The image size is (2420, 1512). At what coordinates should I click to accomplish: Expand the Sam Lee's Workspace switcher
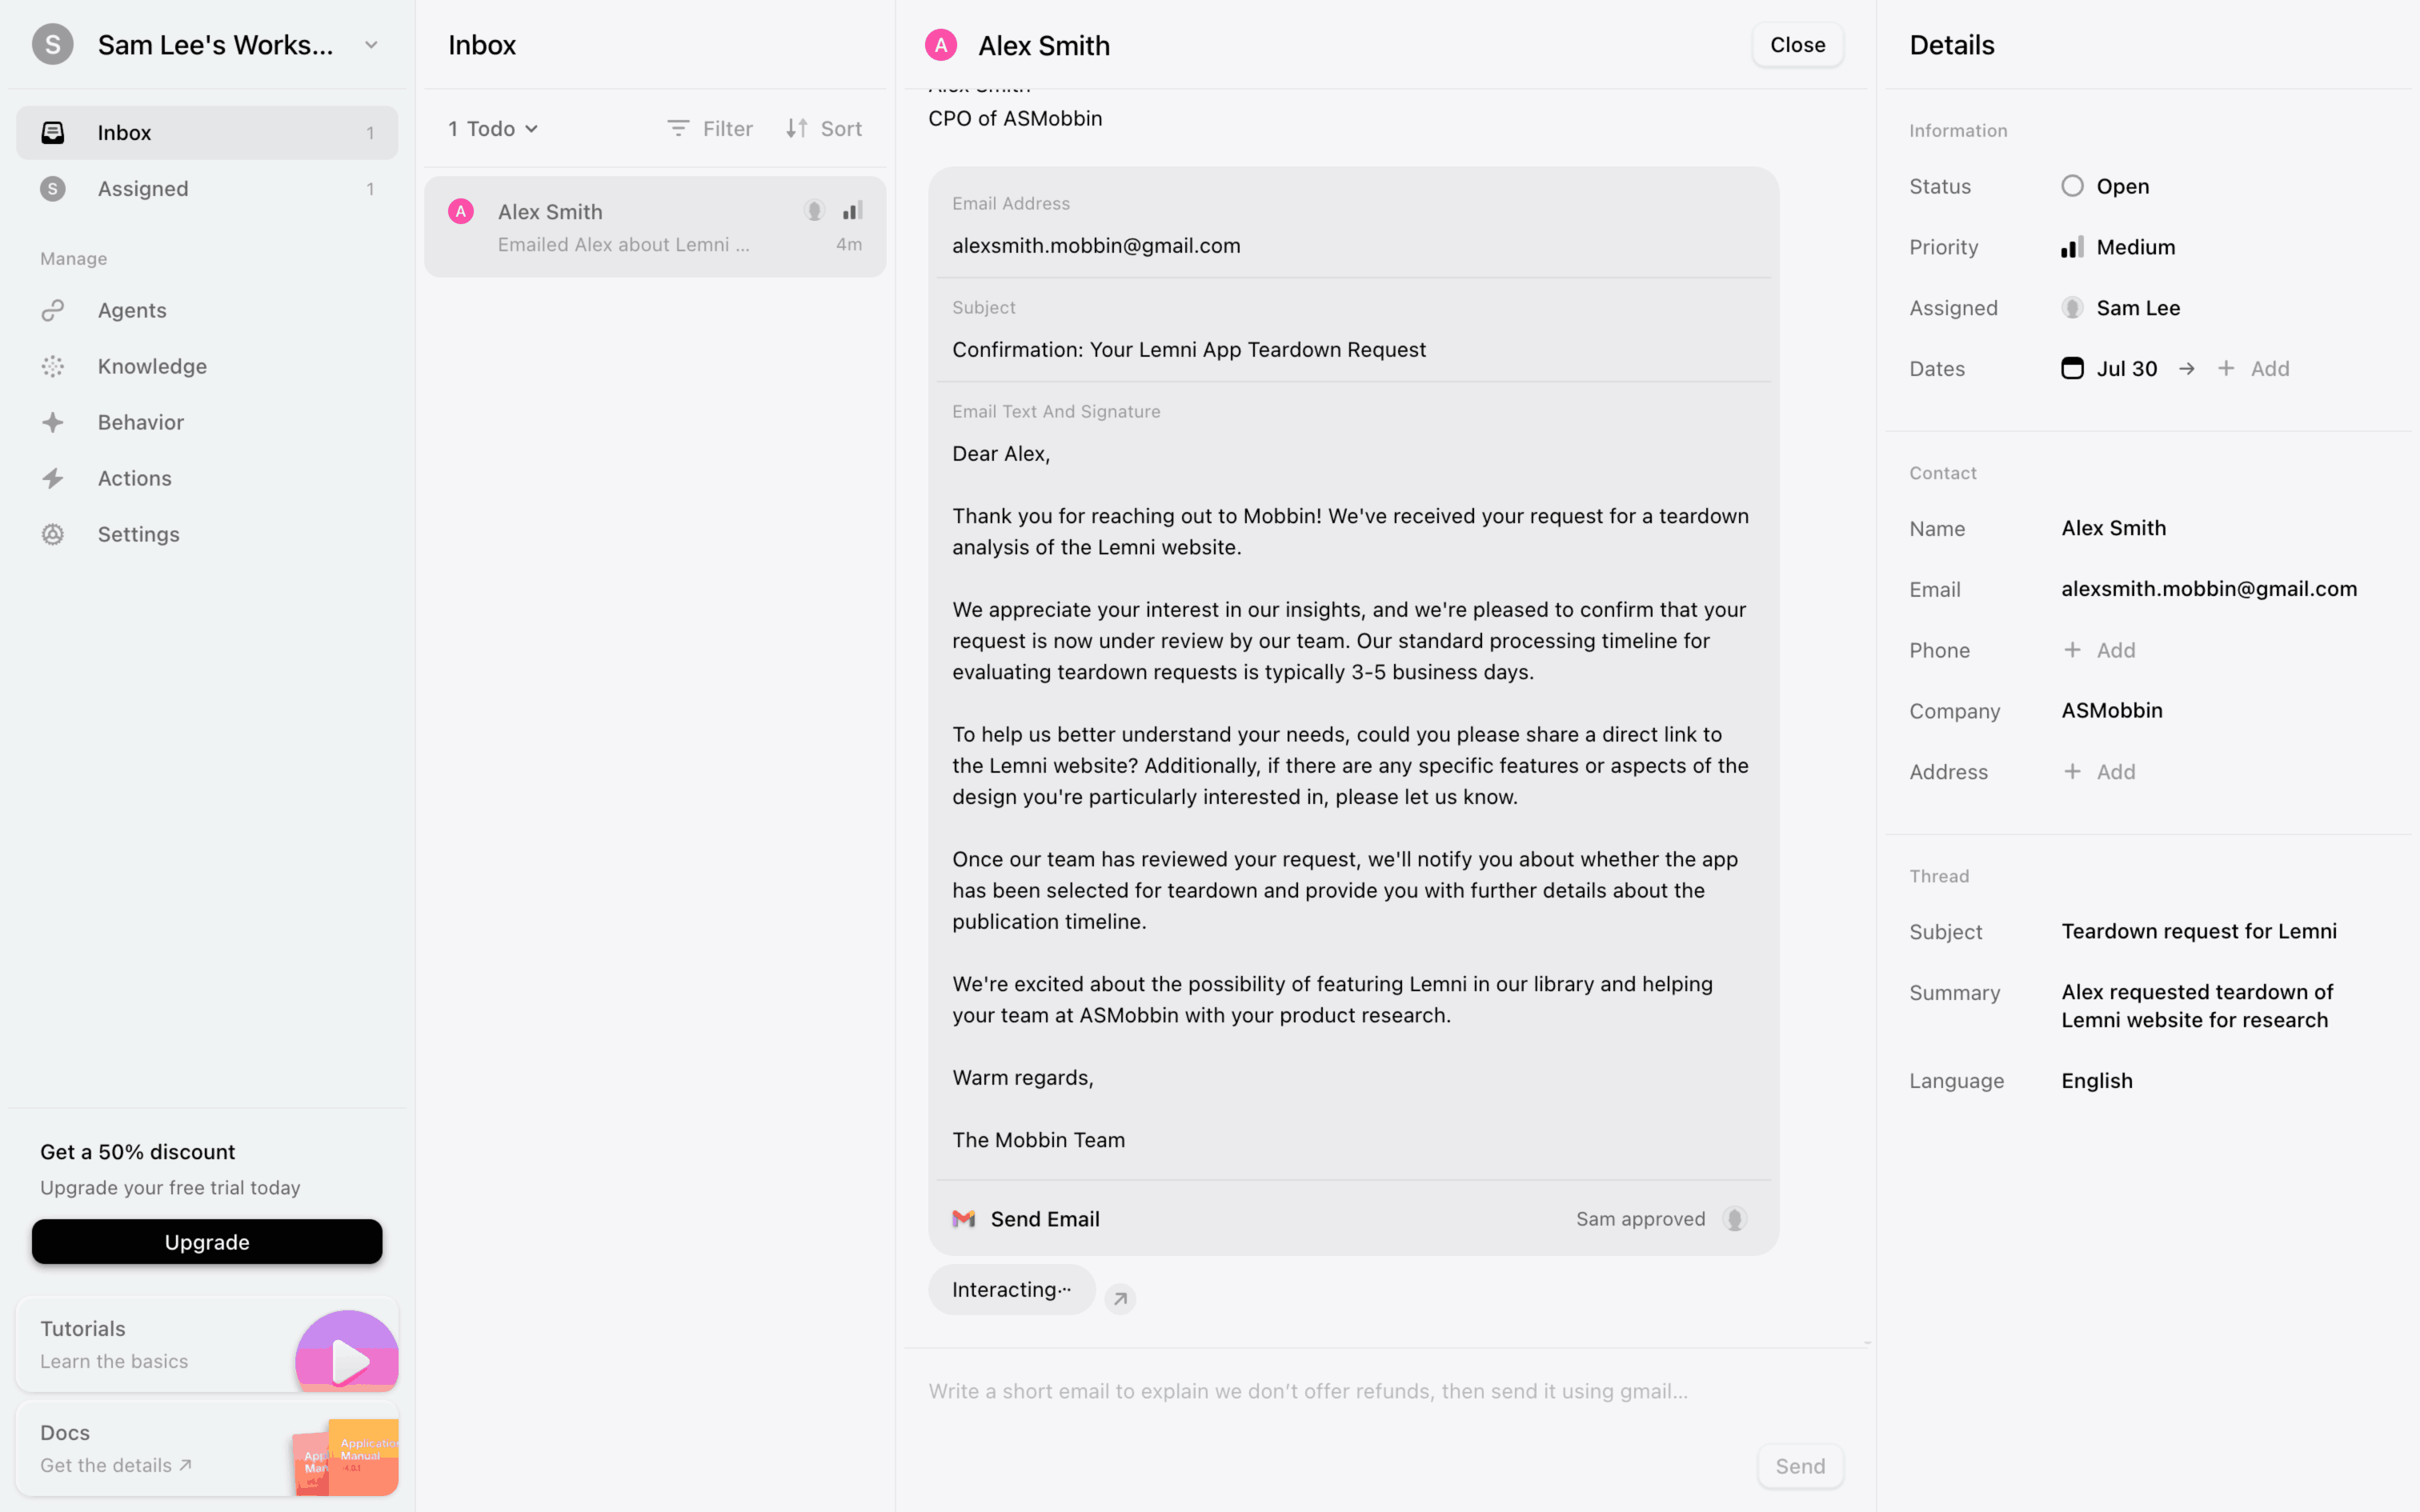pyautogui.click(x=371, y=45)
